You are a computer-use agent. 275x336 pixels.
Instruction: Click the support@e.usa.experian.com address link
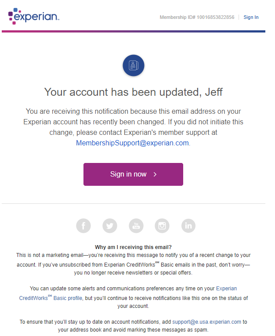click(x=206, y=322)
